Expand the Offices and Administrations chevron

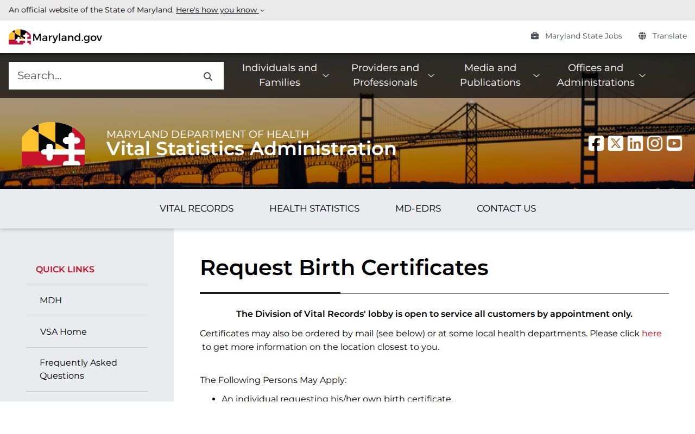[x=642, y=75]
